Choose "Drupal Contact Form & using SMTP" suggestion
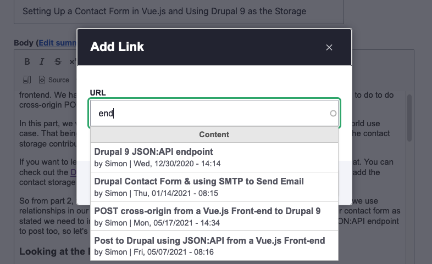This screenshot has width=432, height=264. [214, 187]
